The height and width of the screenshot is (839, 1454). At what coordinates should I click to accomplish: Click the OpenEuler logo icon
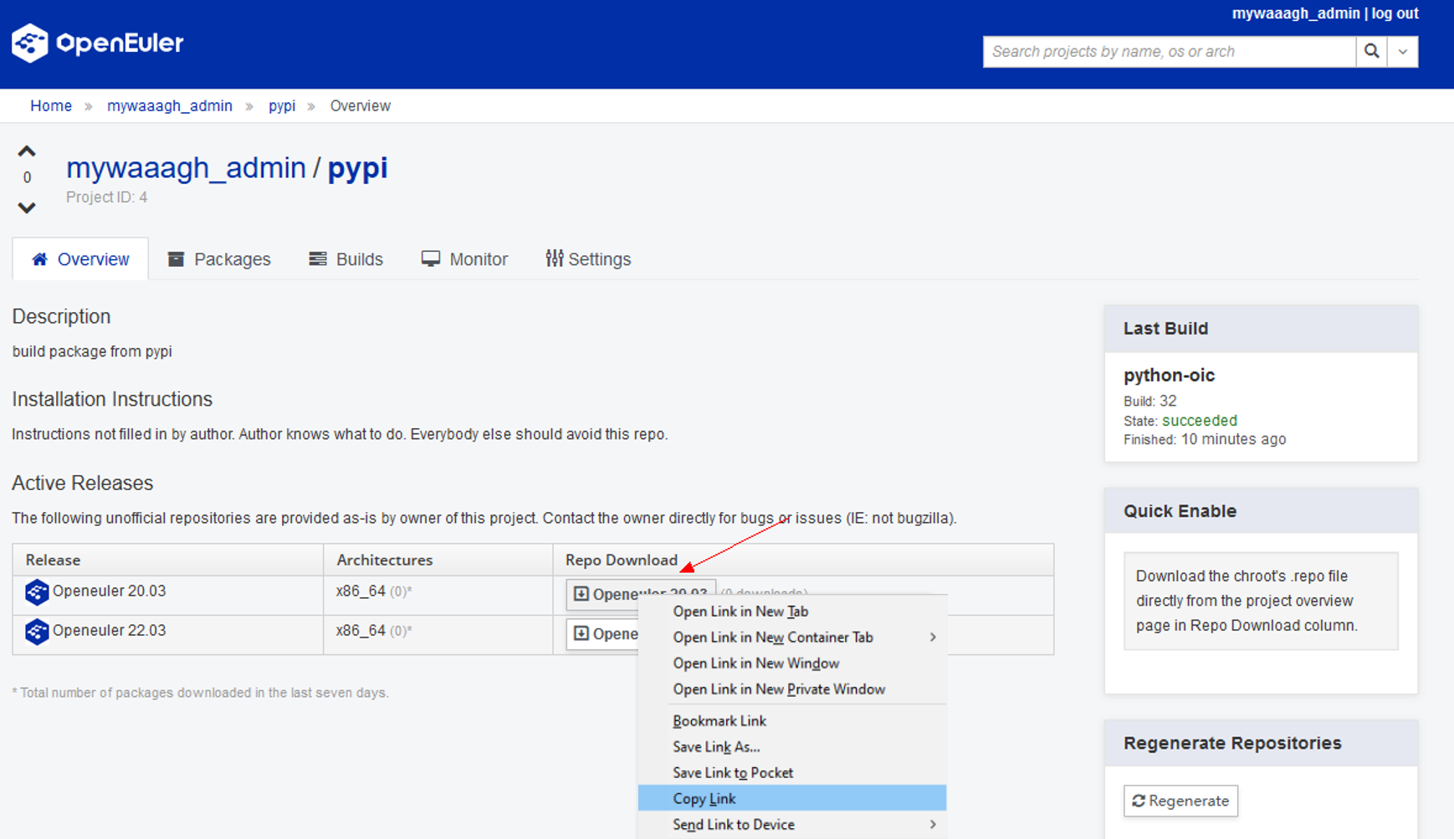30,43
